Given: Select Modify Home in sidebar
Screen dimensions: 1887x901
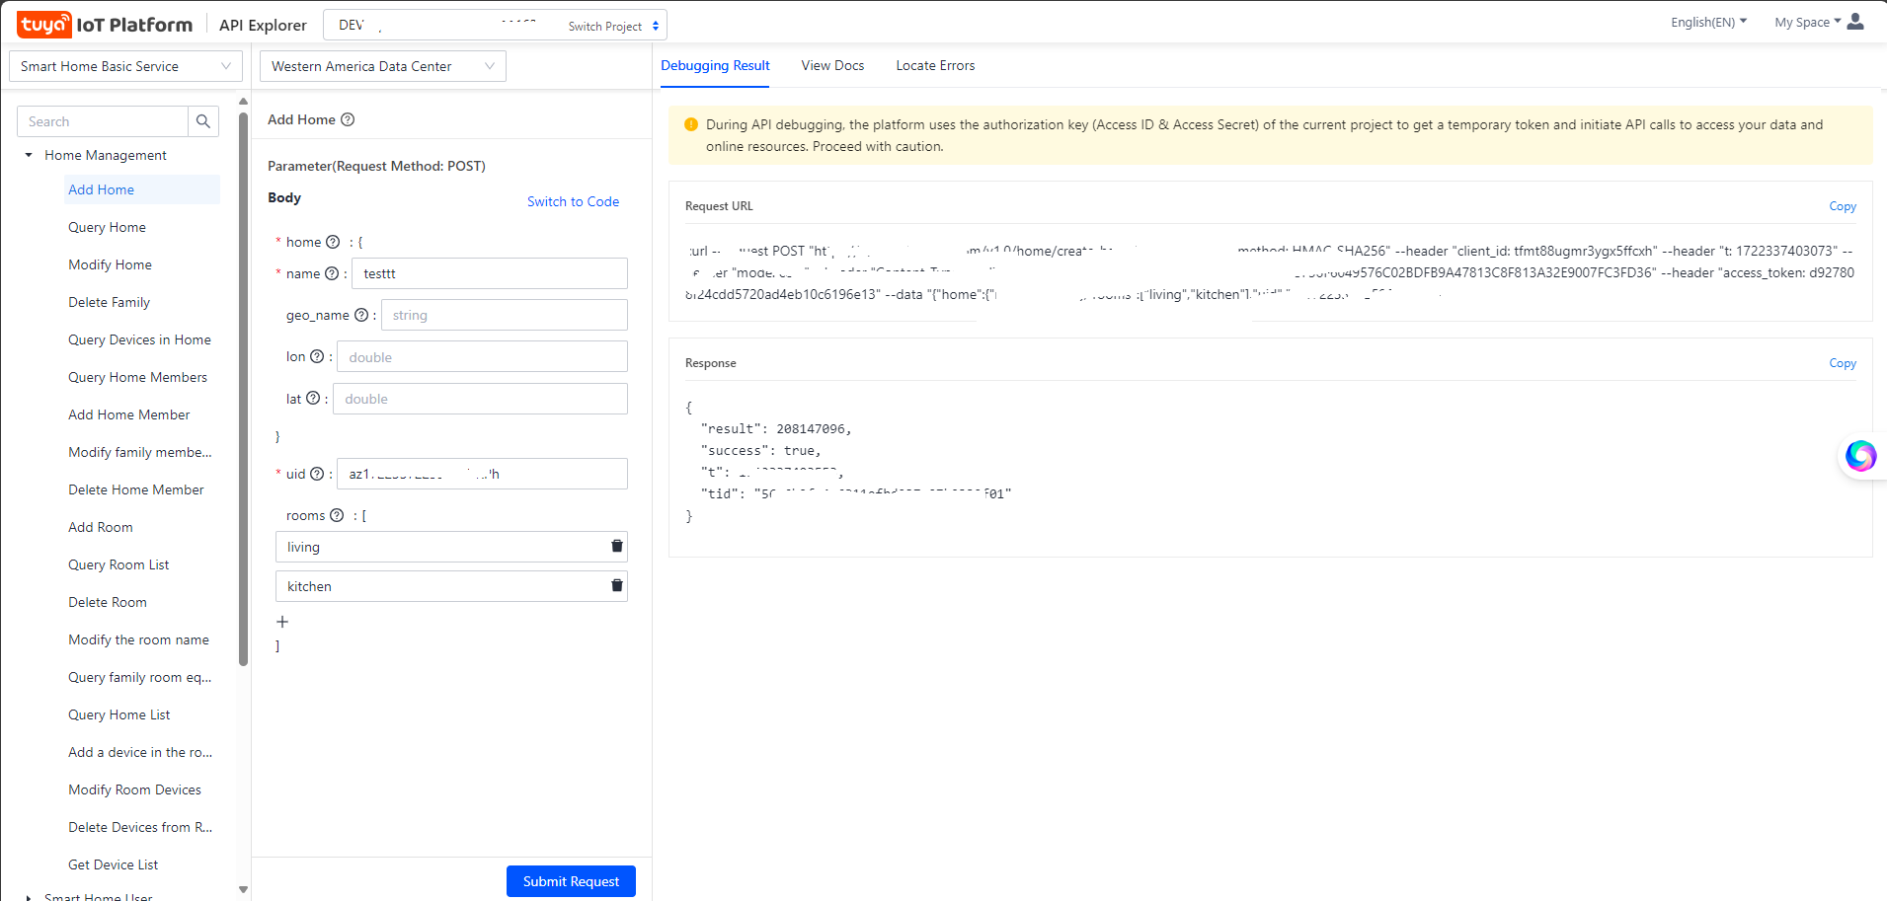Looking at the screenshot, I should (x=110, y=264).
